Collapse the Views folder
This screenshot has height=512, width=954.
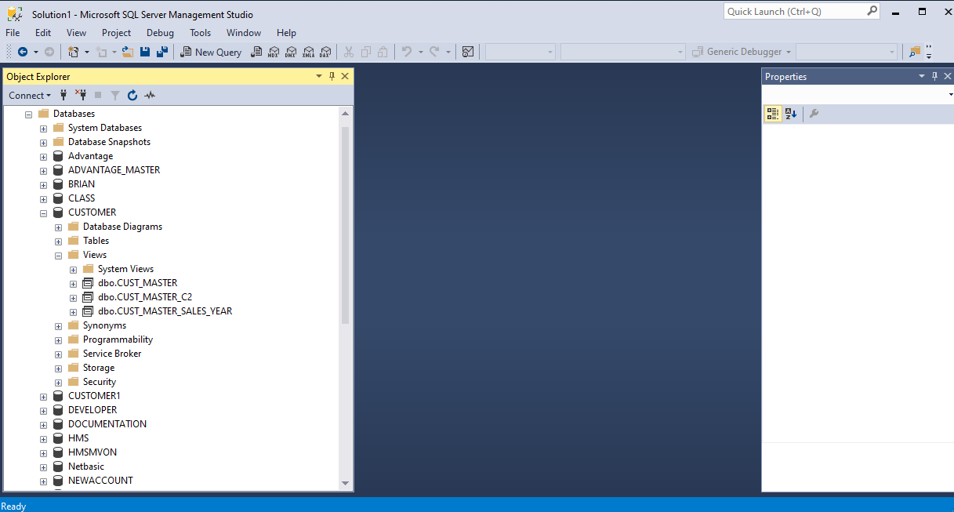pos(59,255)
